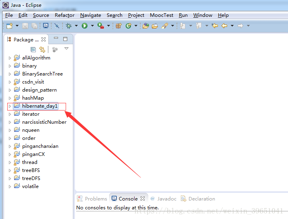The height and width of the screenshot is (219, 288).
Task: Expand the csdn_visit project
Action: [10, 82]
